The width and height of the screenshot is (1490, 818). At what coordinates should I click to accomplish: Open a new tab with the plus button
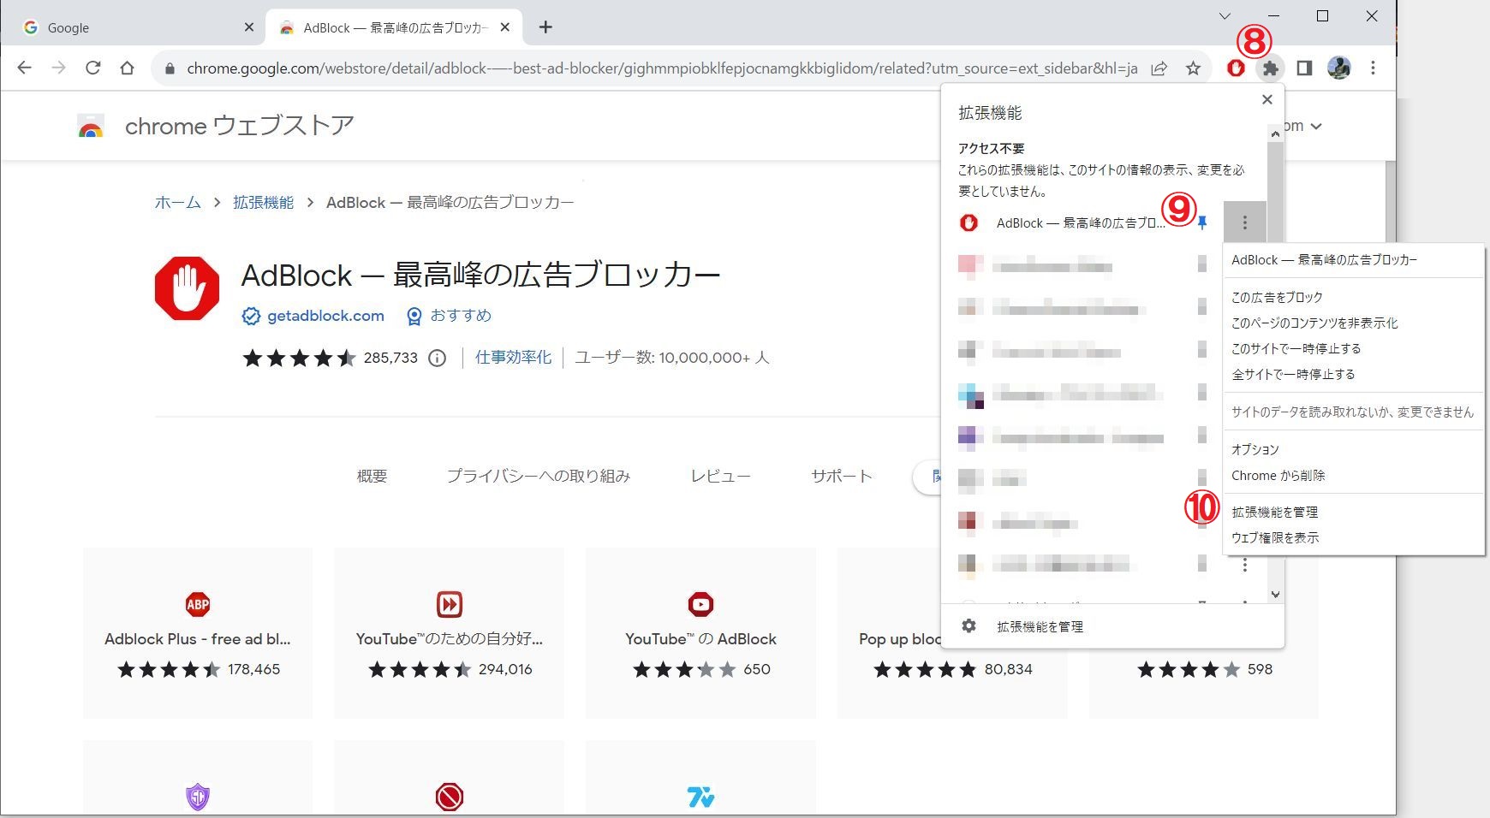coord(545,27)
